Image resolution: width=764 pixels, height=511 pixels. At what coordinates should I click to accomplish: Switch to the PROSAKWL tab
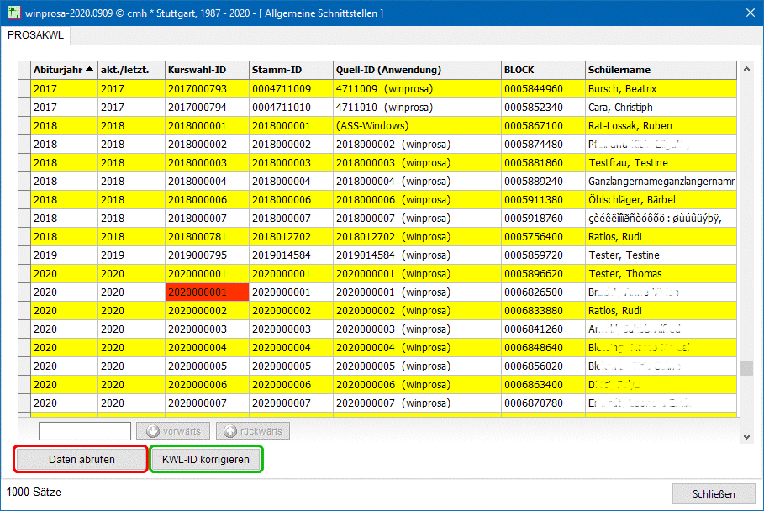[x=35, y=35]
